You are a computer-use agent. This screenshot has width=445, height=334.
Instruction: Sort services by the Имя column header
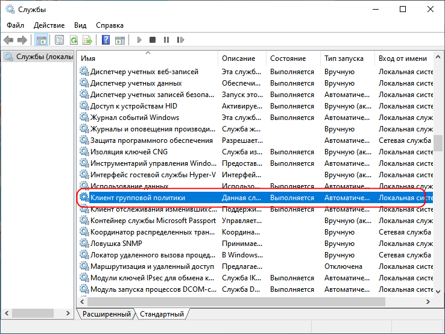(x=88, y=58)
